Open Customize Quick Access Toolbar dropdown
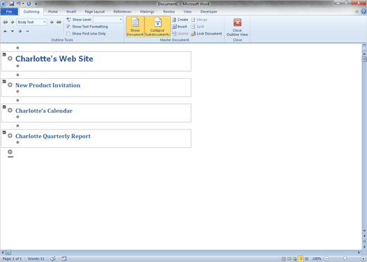 [36, 4]
